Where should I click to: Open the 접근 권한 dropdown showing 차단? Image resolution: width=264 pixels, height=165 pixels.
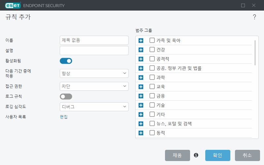94,86
